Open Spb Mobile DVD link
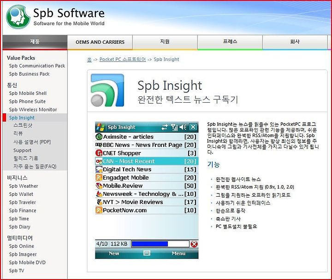The height and width of the screenshot is (280, 332). [x=27, y=262]
